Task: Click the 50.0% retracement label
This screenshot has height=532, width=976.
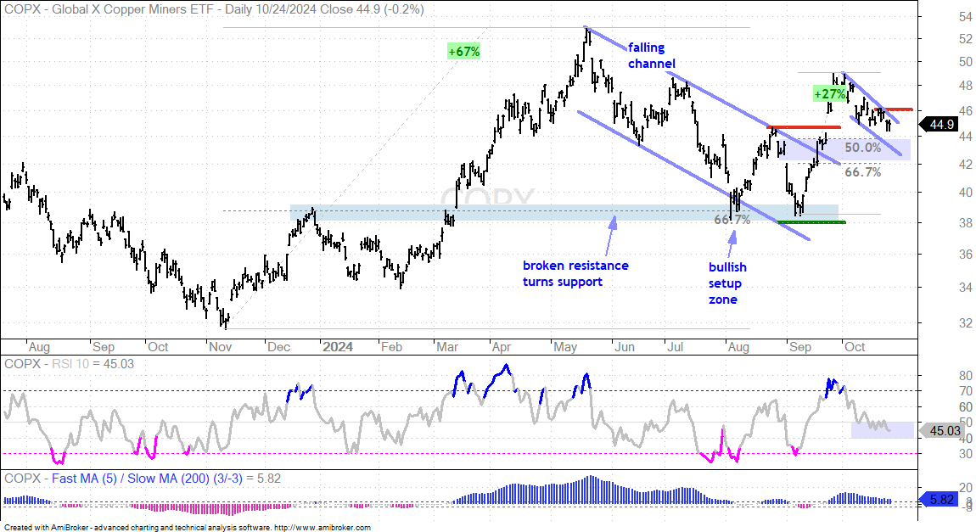Action: (x=863, y=148)
